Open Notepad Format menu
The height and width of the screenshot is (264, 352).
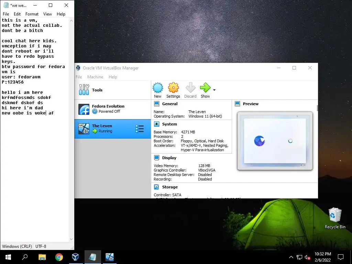[x=32, y=14]
